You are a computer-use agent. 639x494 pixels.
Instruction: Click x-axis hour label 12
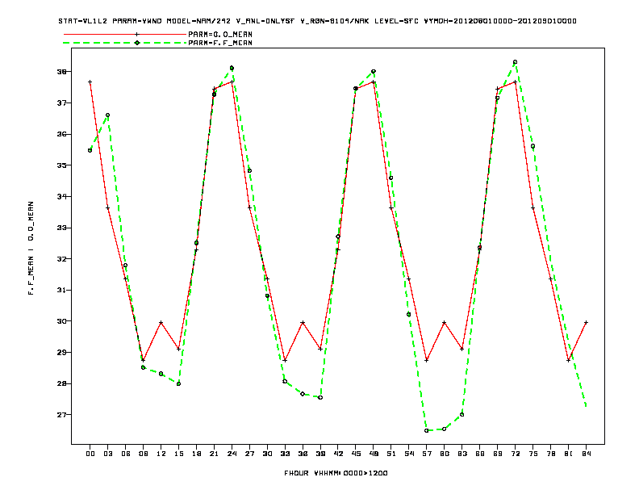point(161,454)
